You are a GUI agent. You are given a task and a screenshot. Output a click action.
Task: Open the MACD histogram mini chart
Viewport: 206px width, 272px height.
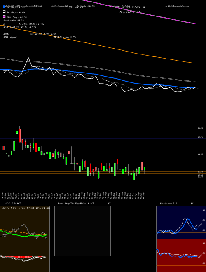[x=25, y=256]
